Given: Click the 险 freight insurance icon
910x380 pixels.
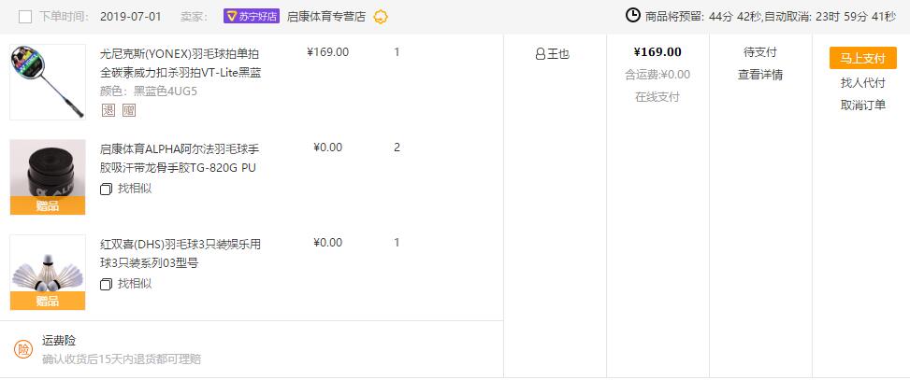Looking at the screenshot, I should click(x=23, y=349).
